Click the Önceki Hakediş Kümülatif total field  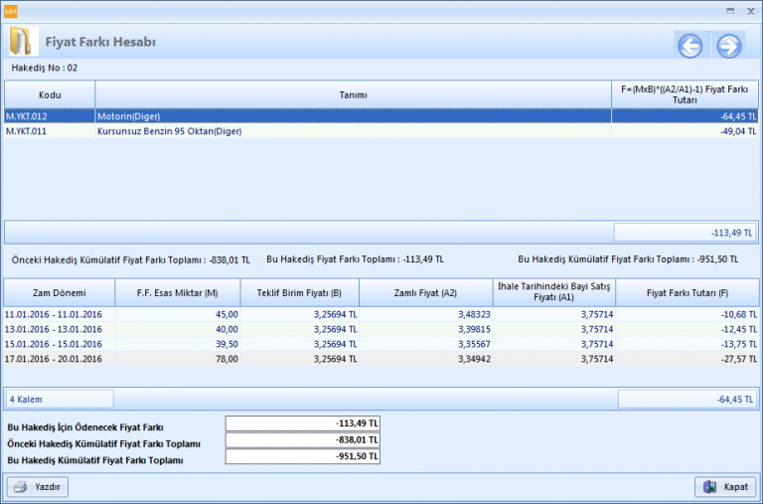302,441
